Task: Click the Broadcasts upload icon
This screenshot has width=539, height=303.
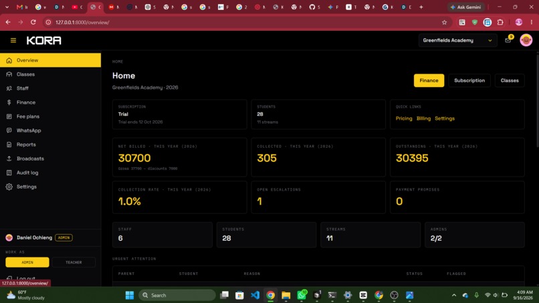Action: point(9,159)
